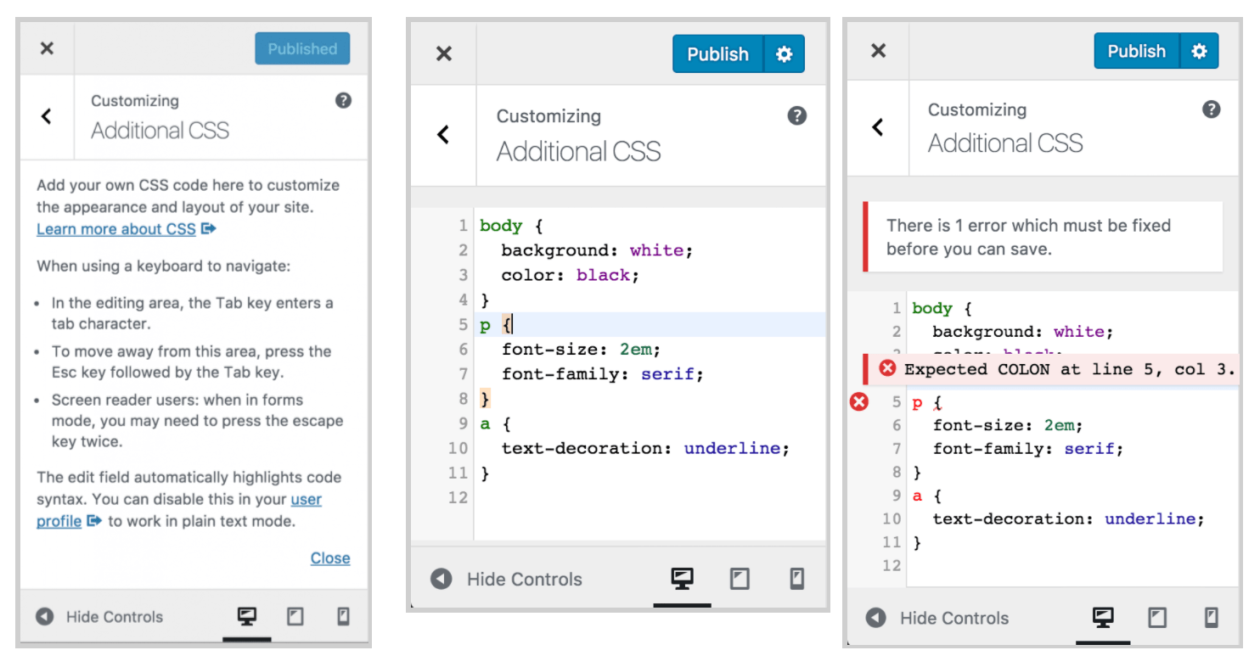Click the disabled Published button
Viewport: 1260px width, 667px height.
pyautogui.click(x=302, y=49)
